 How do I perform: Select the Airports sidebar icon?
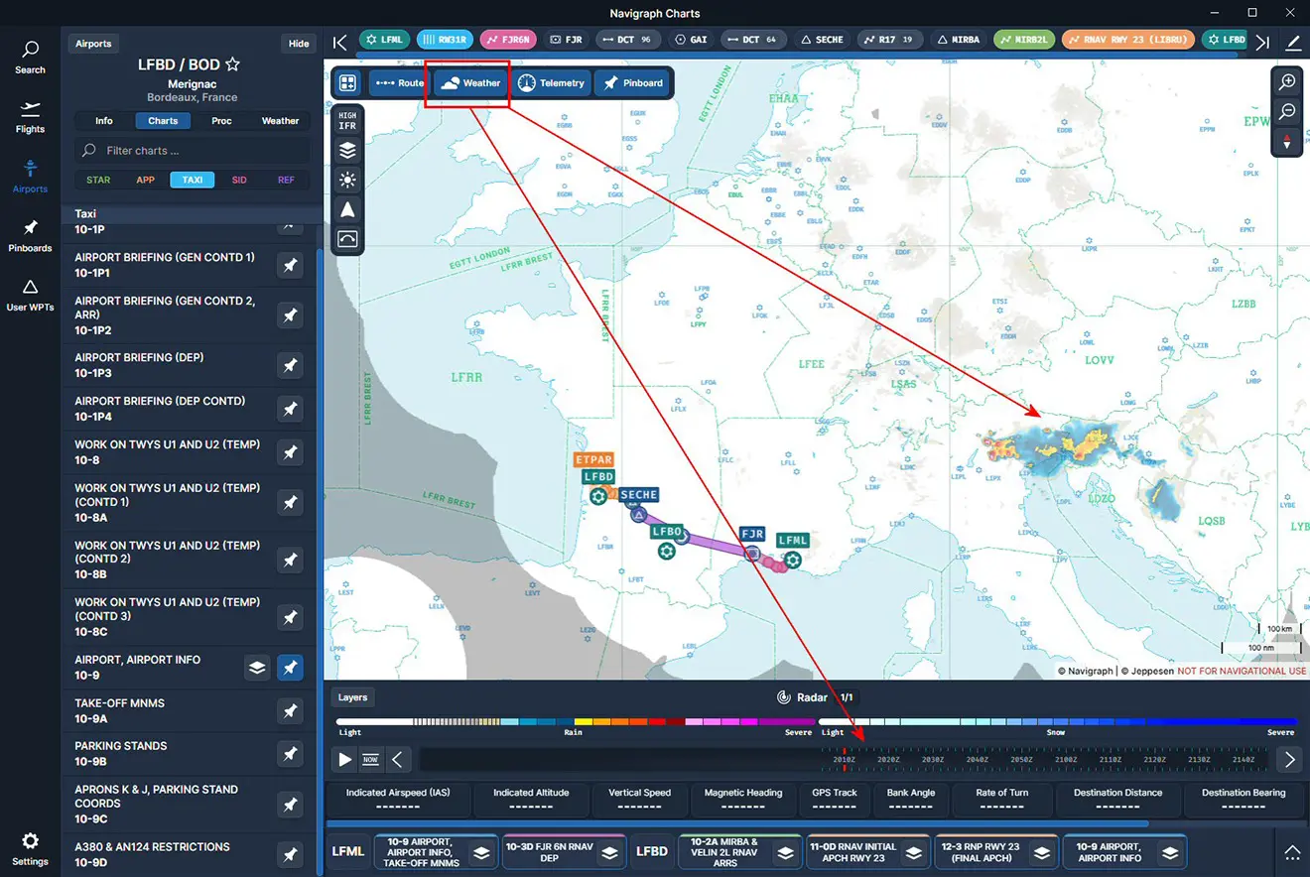point(30,177)
